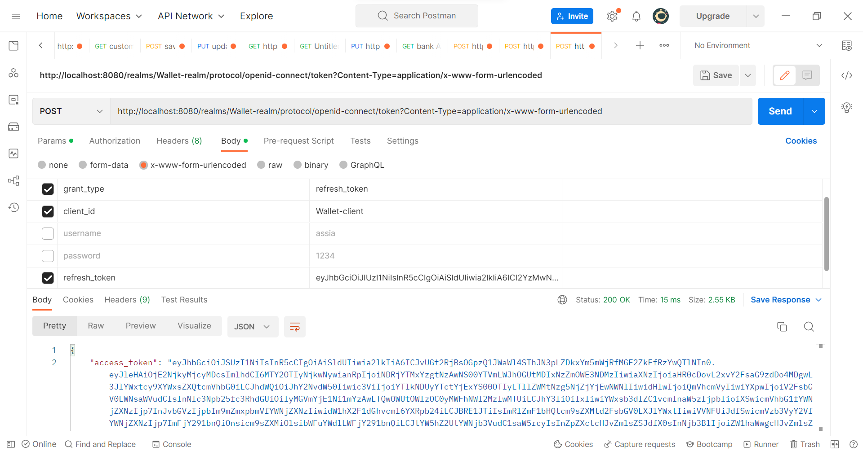Enable the username parameter checkbox
Viewport: 863px width, 451px height.
coord(48,233)
